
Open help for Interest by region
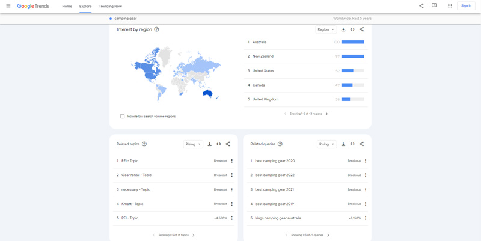[157, 29]
